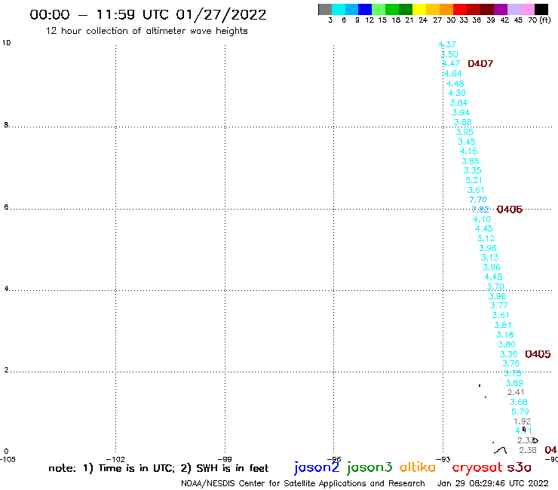
Task: Click the gray 3 ft legend swatch
Action: (325, 9)
